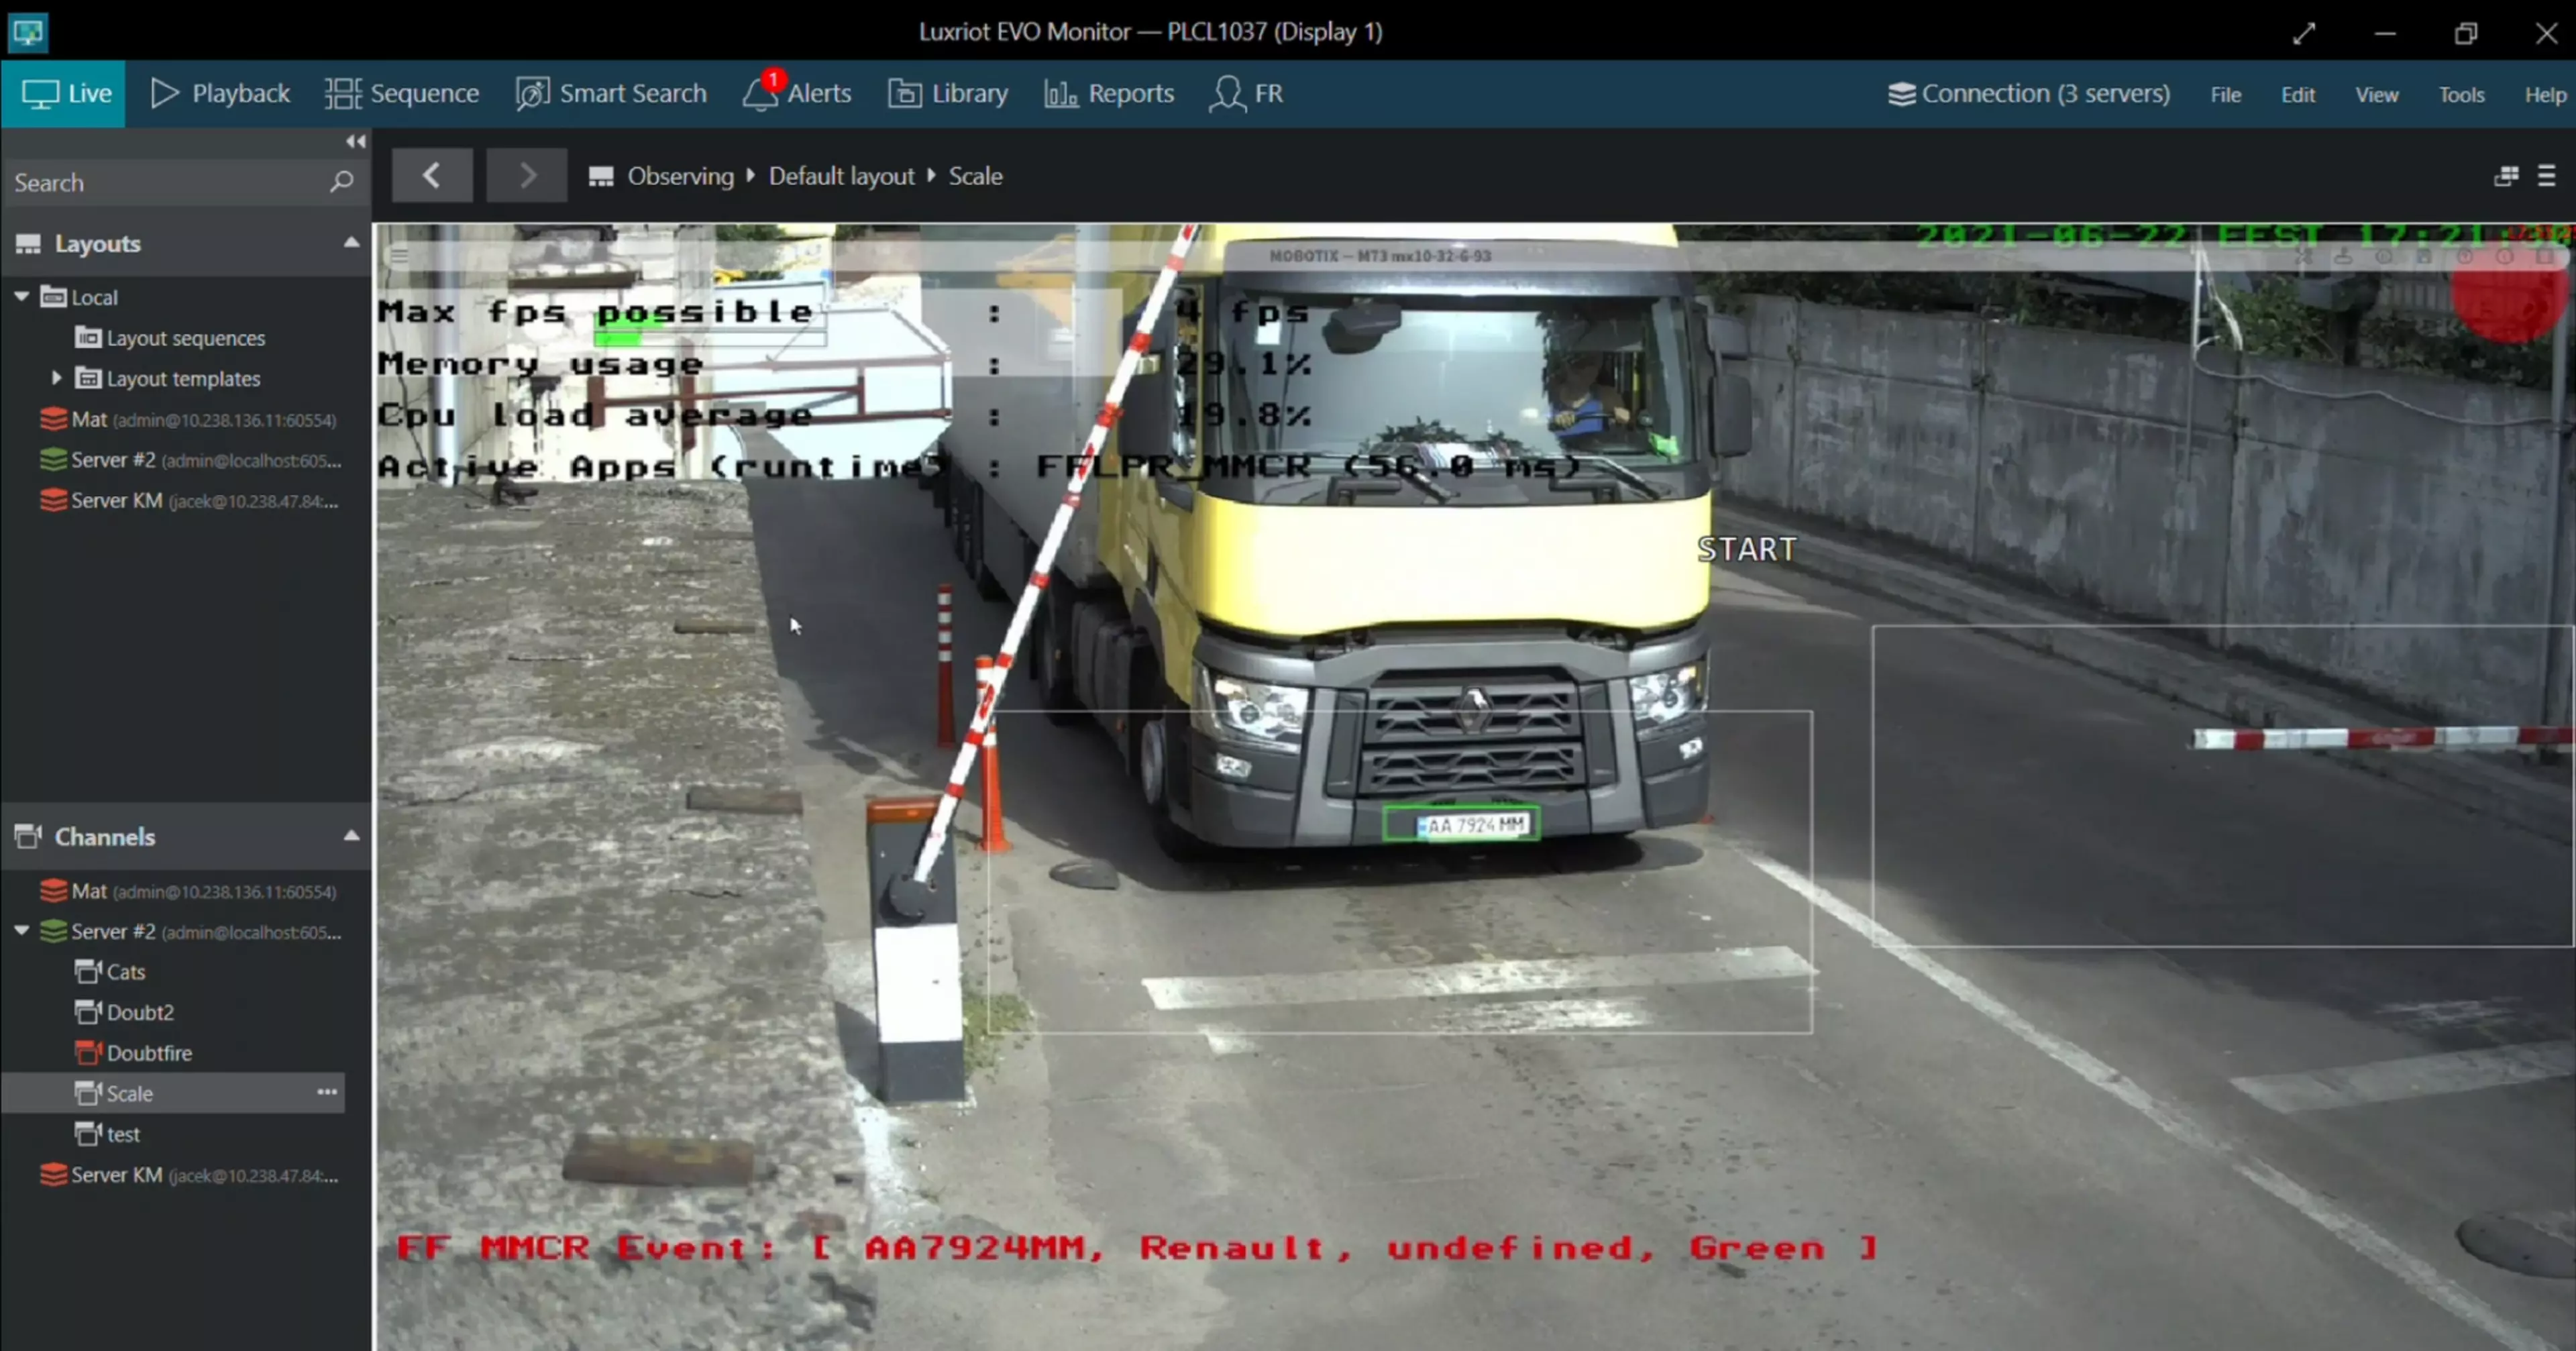This screenshot has width=2576, height=1351.
Task: Collapse the Server #2 channels tree
Action: 21,931
